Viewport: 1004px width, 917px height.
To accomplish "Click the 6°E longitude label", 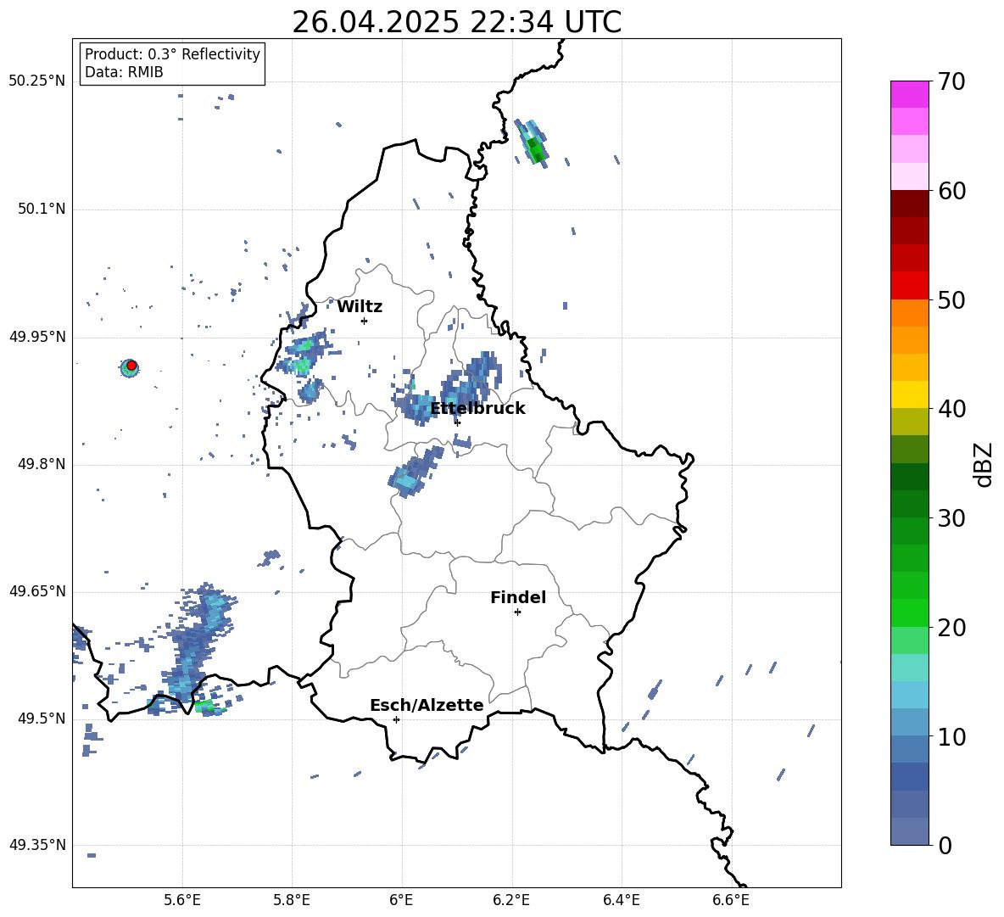I will pyautogui.click(x=401, y=900).
